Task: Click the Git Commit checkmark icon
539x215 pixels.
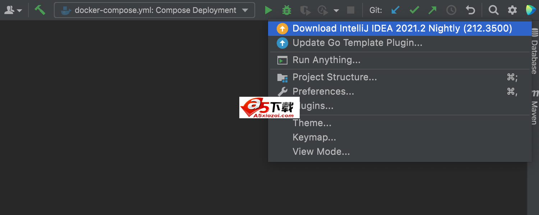Action: click(x=414, y=10)
